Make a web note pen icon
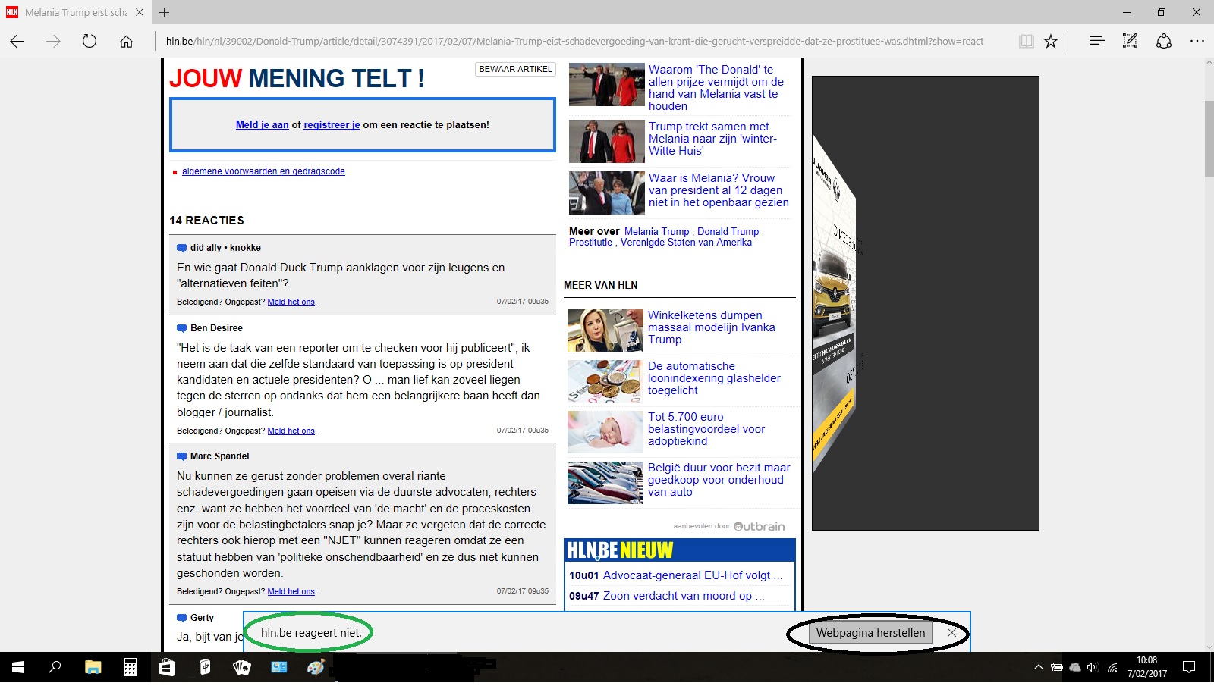1214x686 pixels. [x=1131, y=41]
